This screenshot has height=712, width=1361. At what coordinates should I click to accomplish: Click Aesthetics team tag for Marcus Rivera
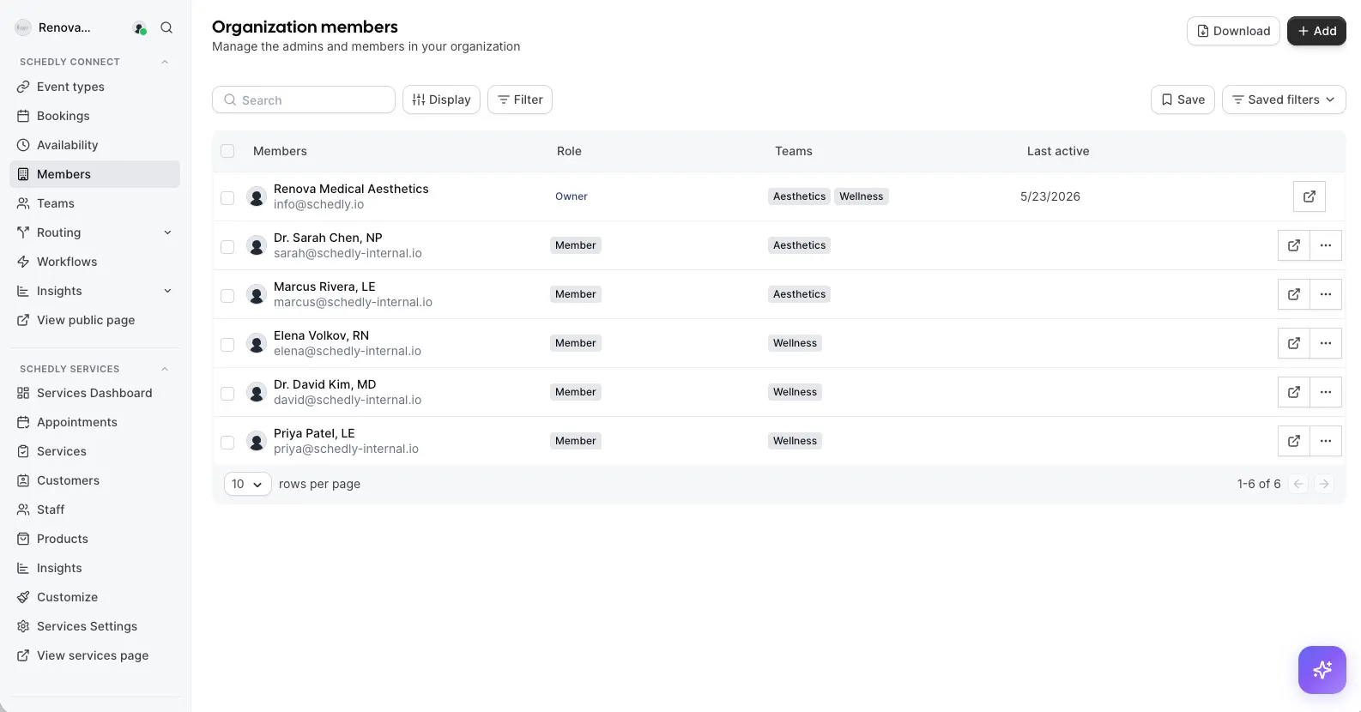click(799, 294)
